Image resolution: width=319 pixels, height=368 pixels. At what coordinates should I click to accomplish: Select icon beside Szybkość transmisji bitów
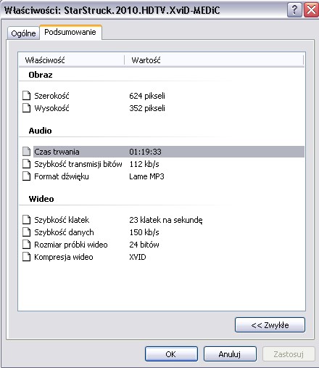(26, 164)
